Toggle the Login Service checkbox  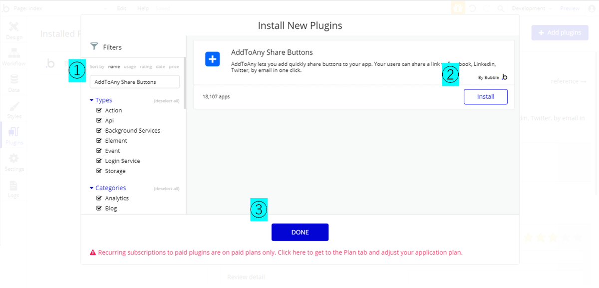tap(99, 161)
